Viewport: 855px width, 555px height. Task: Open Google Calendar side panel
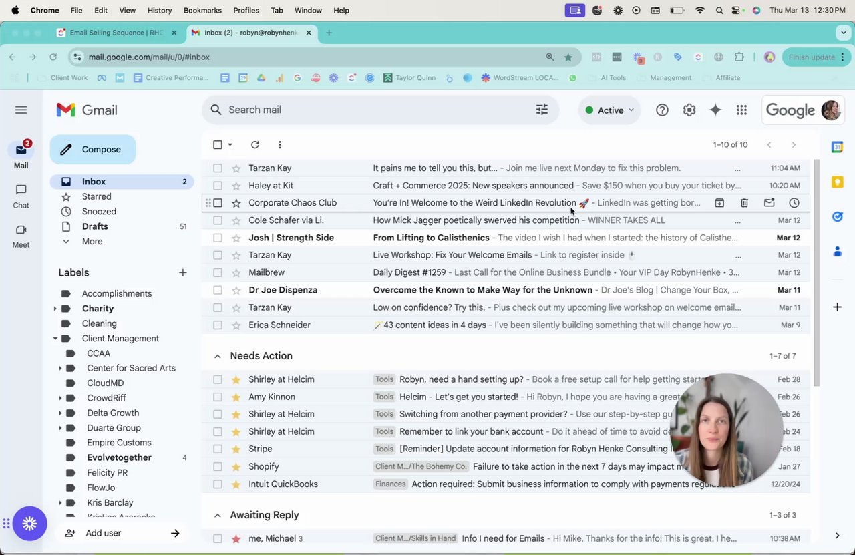[x=837, y=147]
